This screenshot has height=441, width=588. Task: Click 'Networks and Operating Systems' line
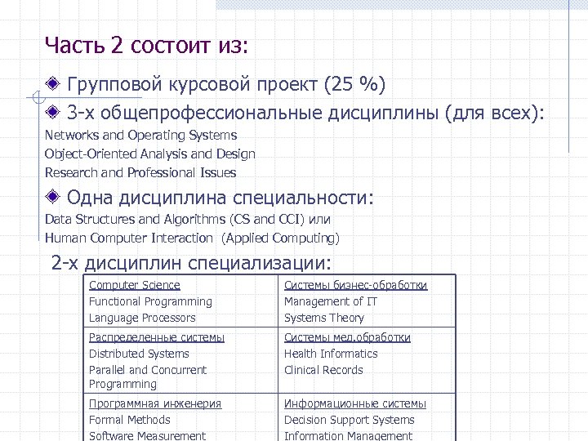(140, 135)
